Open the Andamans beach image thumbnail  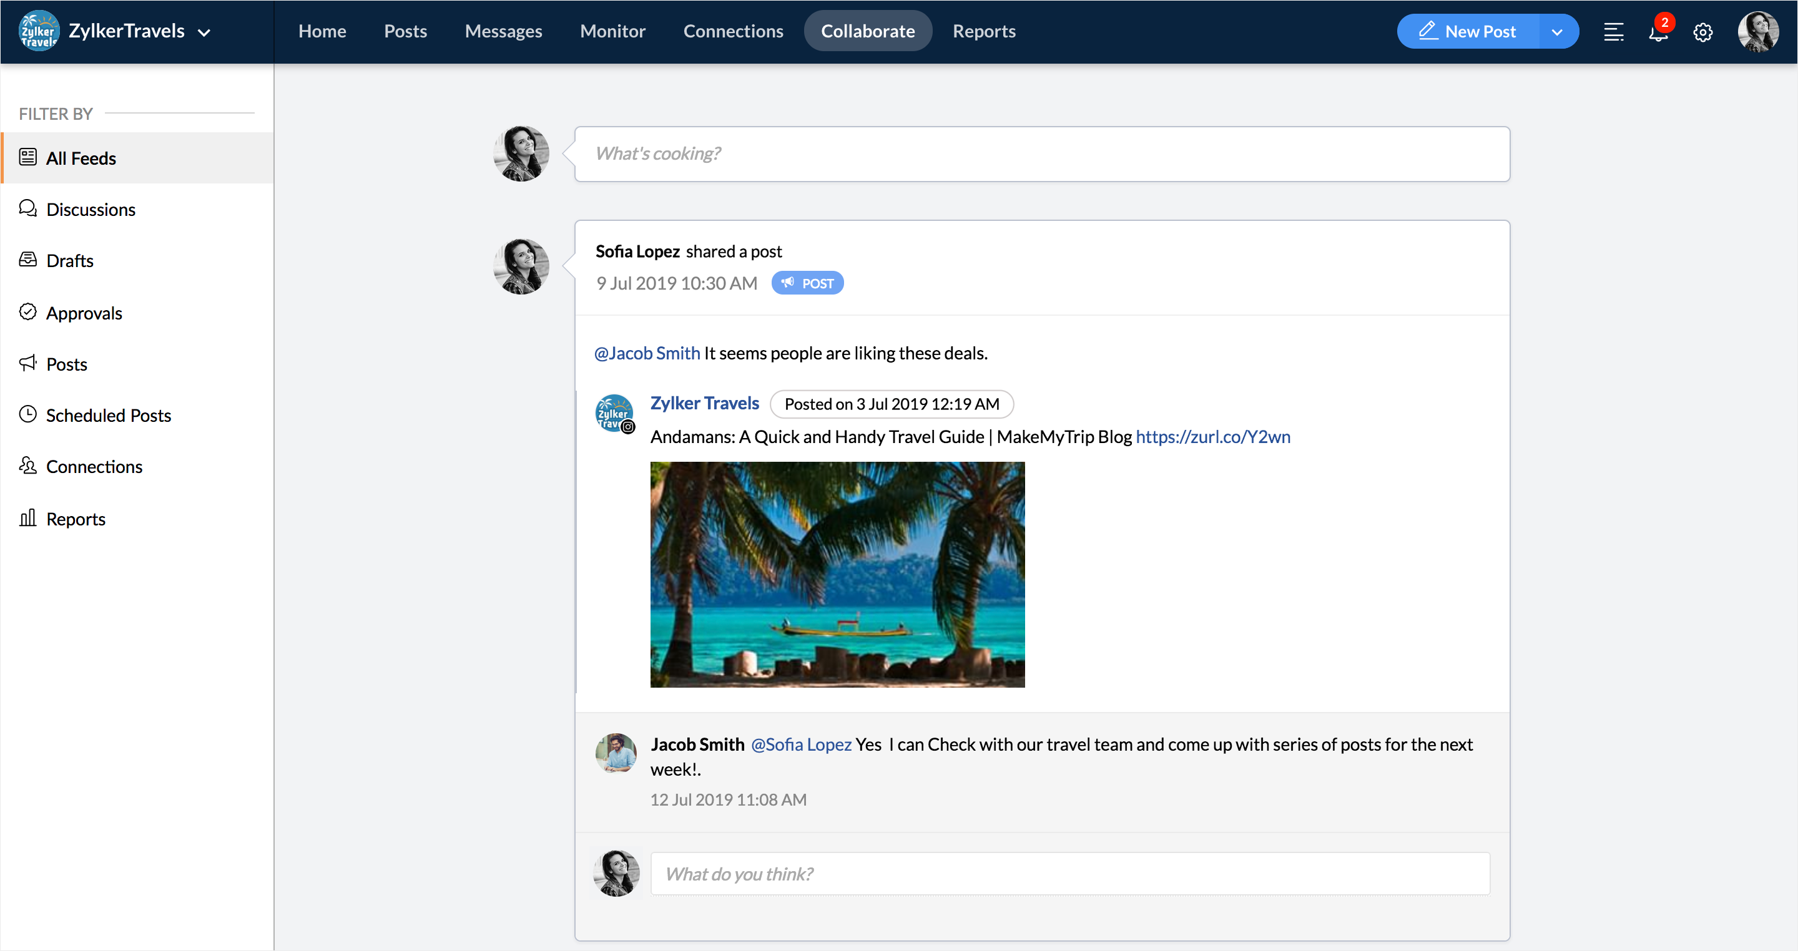[x=837, y=574]
